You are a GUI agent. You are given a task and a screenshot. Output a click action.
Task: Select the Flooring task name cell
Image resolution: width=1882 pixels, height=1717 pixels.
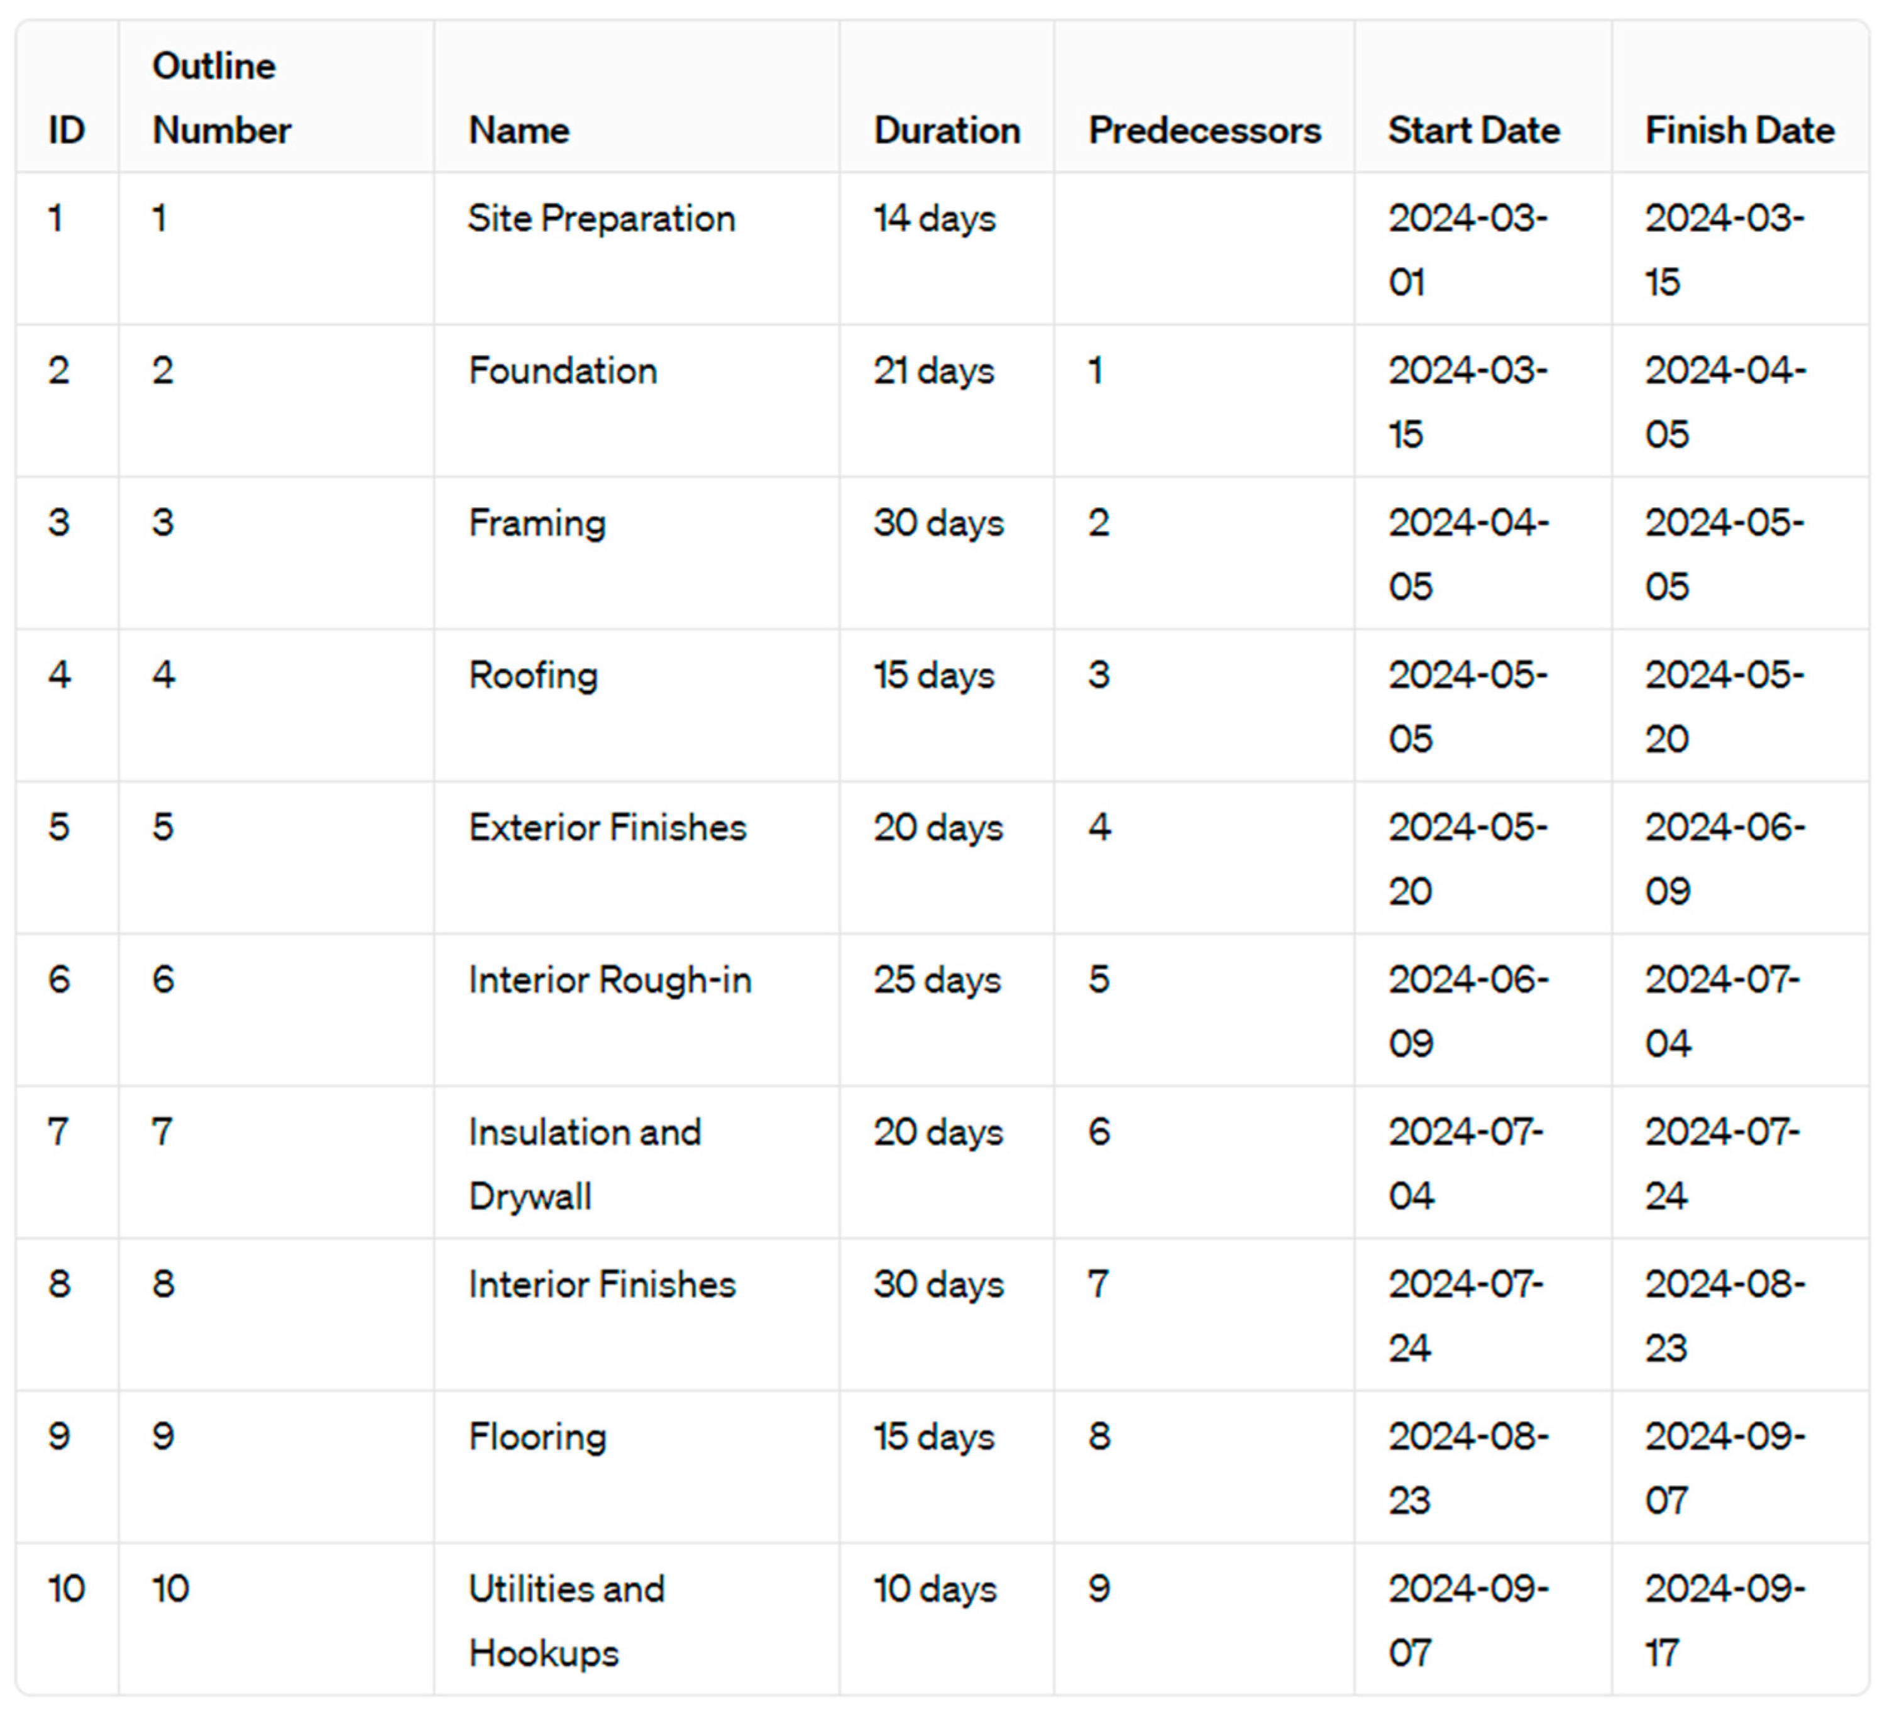click(537, 1436)
